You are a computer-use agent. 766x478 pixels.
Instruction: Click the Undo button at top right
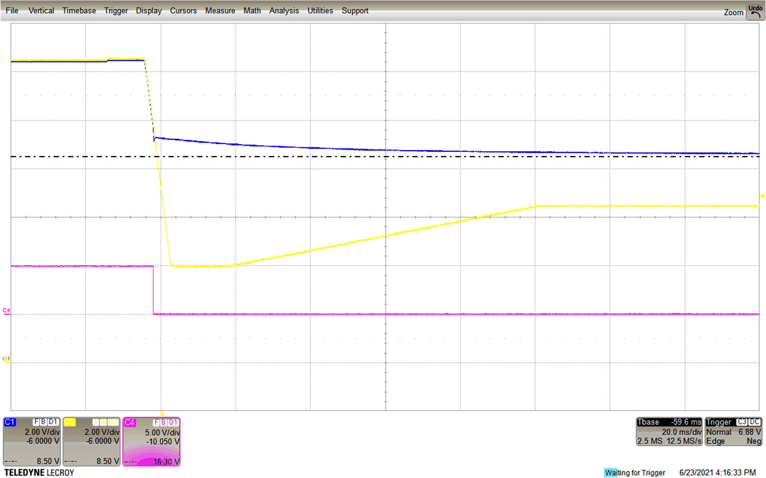[755, 11]
